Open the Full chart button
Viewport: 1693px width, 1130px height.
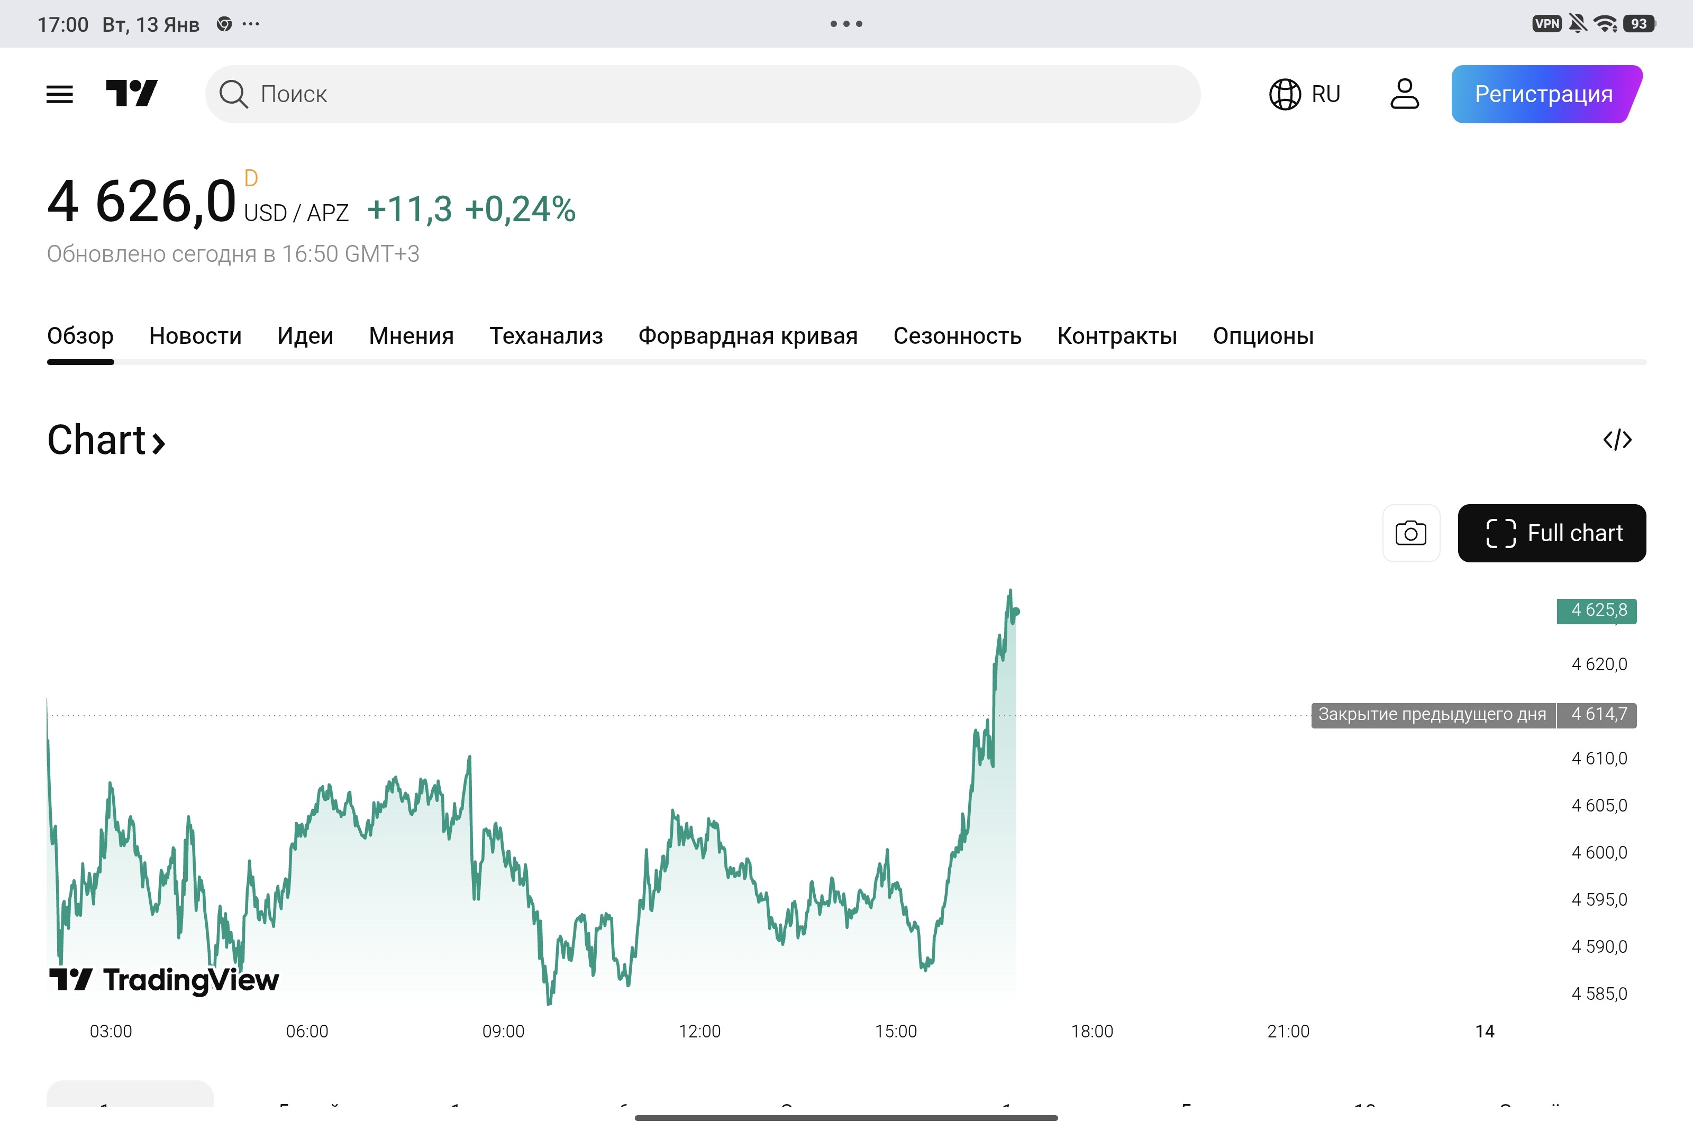1551,533
